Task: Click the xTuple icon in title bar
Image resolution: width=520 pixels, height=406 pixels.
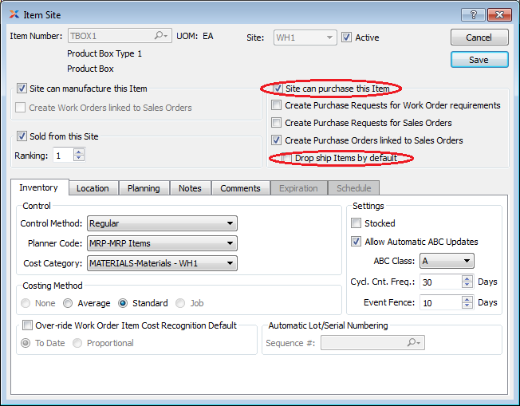Action: click(x=14, y=14)
